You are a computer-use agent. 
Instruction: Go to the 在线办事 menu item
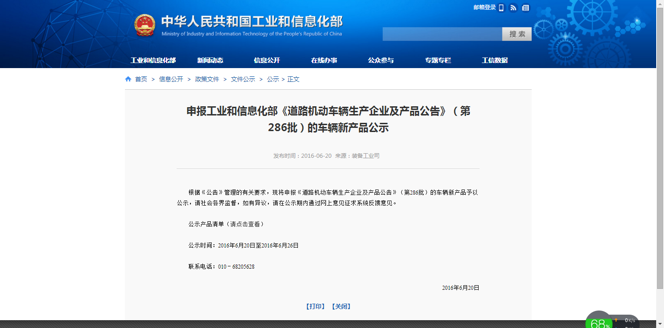324,60
